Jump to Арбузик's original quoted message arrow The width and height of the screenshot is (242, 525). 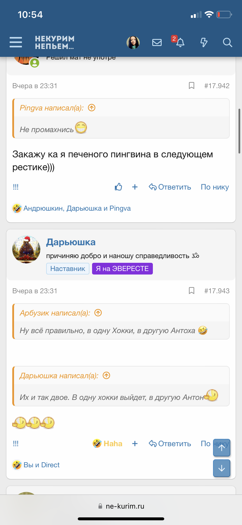(x=98, y=313)
